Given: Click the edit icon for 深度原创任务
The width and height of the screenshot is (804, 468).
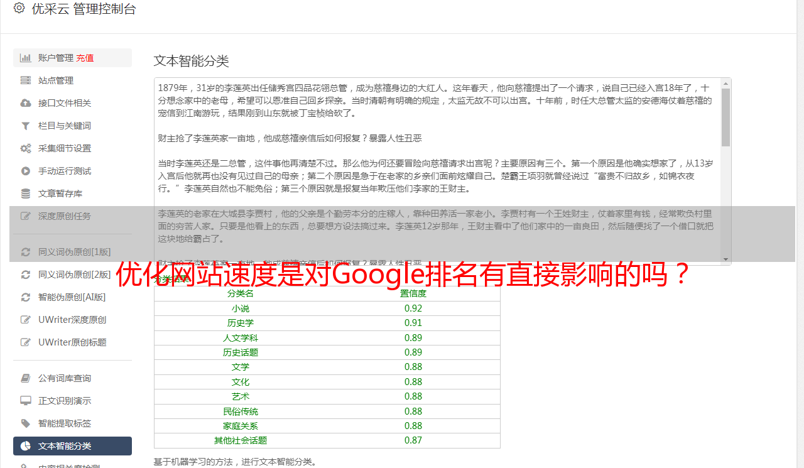Looking at the screenshot, I should click(x=26, y=216).
